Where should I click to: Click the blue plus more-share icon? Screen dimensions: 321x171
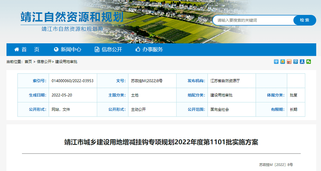coord(276,61)
